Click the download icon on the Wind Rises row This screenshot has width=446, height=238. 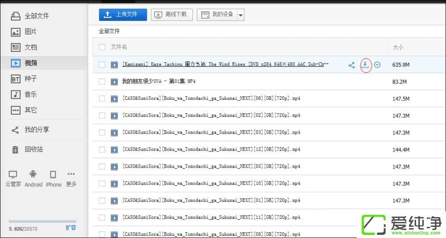(365, 65)
